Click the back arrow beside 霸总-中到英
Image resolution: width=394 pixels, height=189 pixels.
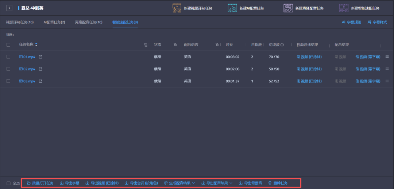9,8
